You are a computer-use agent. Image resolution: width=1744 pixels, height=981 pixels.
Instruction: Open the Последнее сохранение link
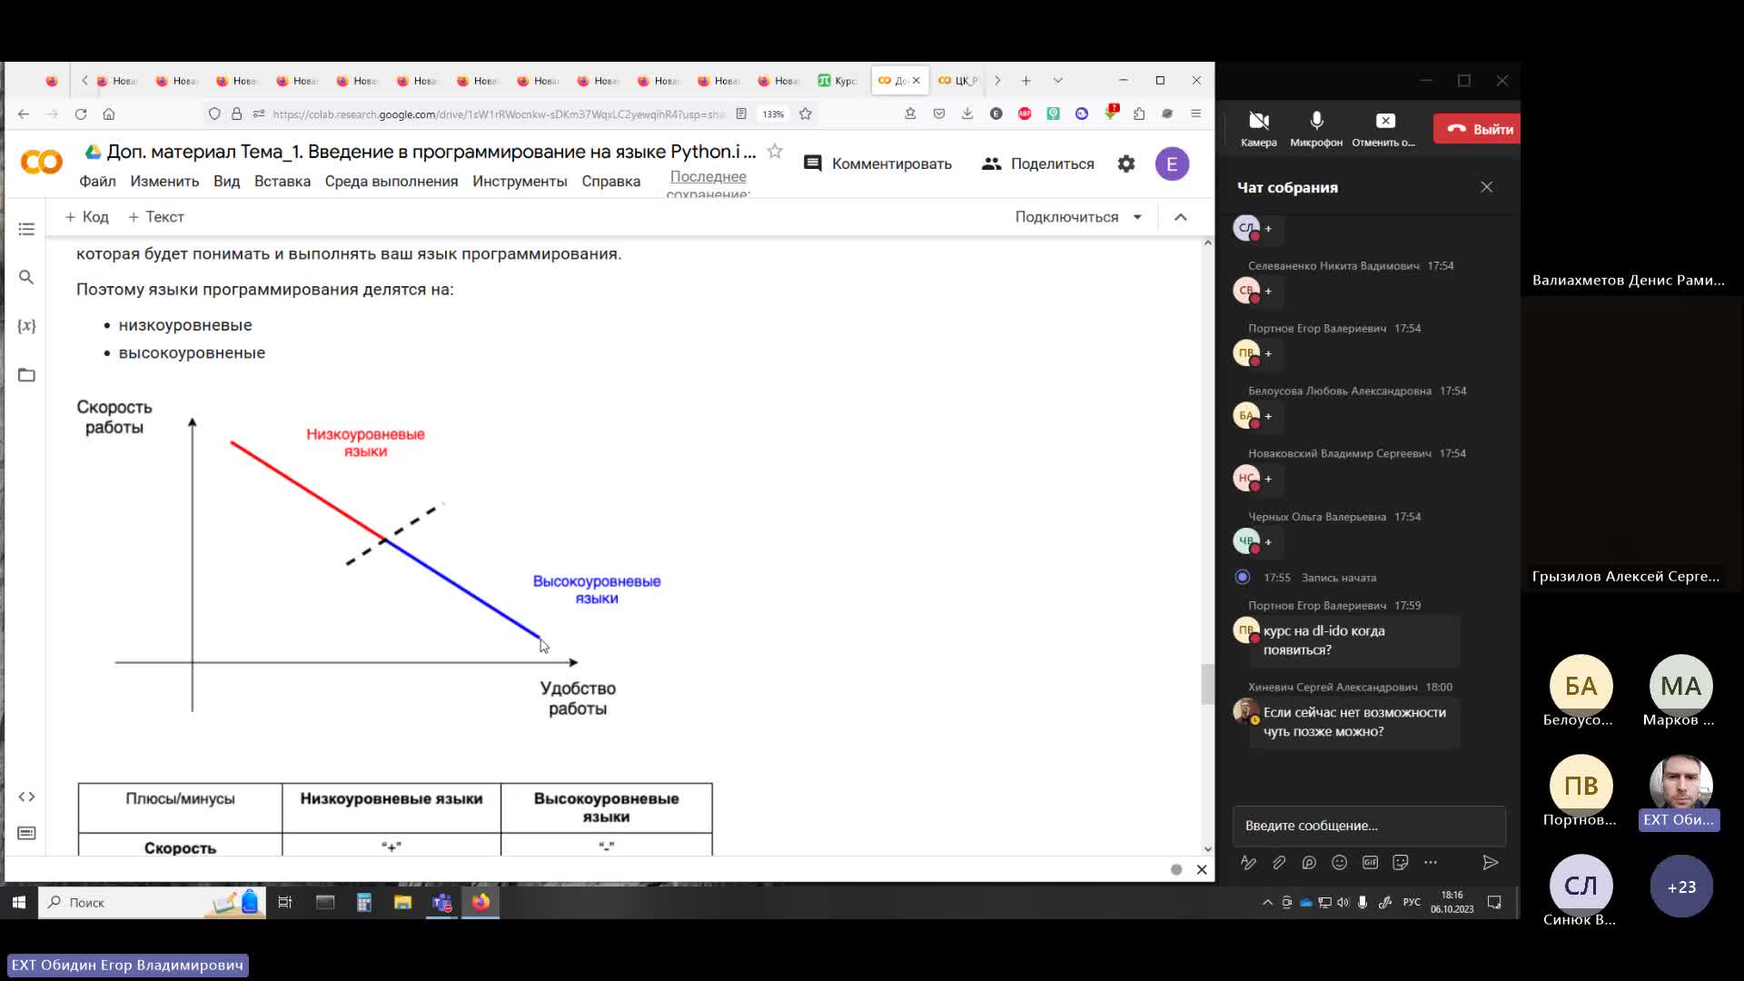708,184
